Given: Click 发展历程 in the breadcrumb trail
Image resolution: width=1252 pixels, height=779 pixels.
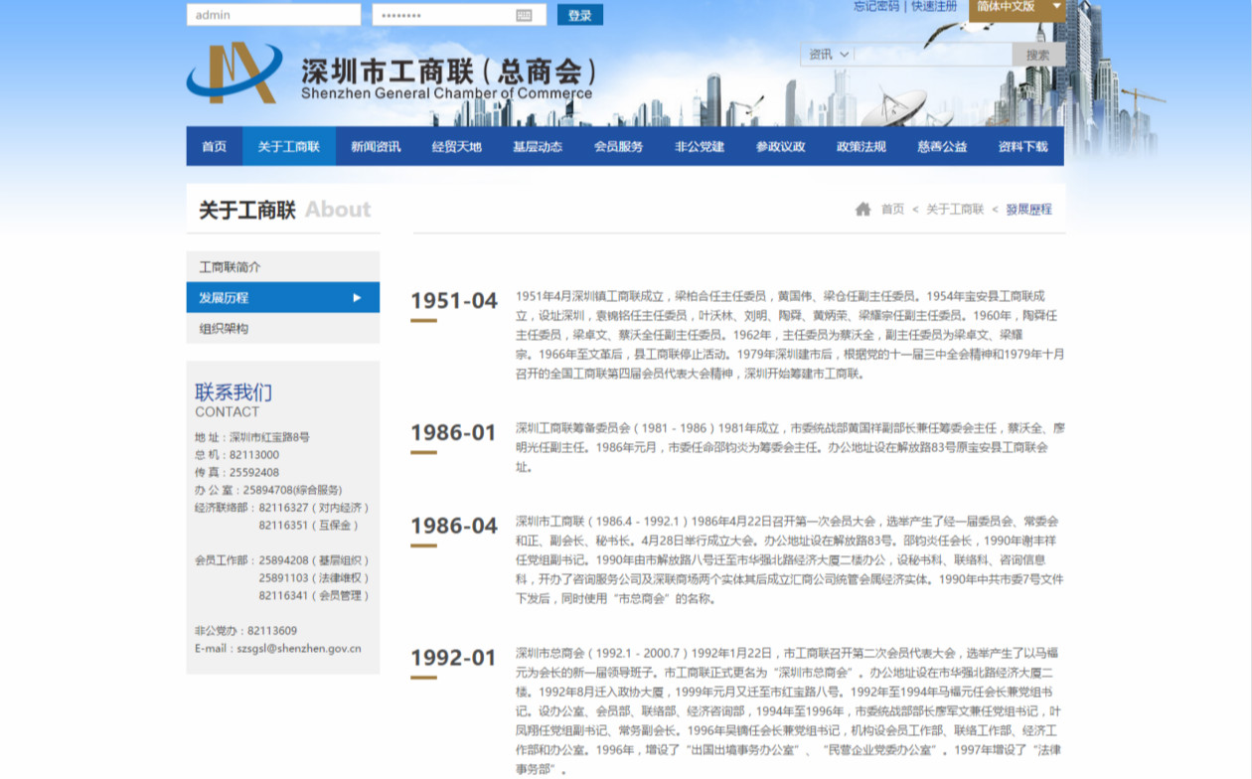Looking at the screenshot, I should click(1029, 210).
